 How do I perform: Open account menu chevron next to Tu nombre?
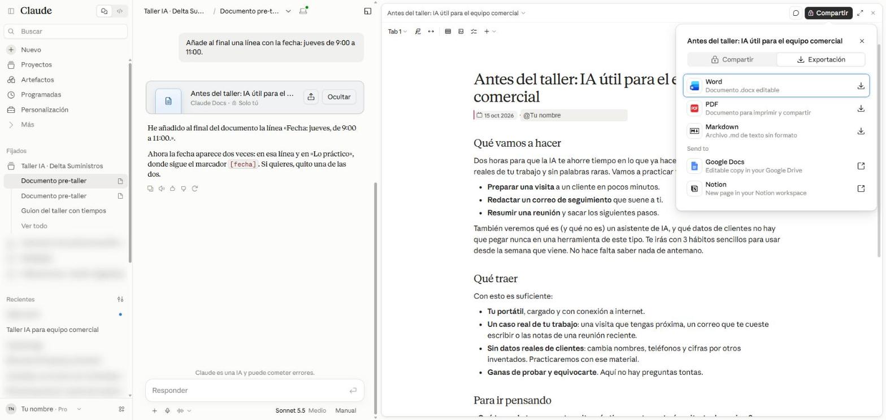pyautogui.click(x=79, y=409)
